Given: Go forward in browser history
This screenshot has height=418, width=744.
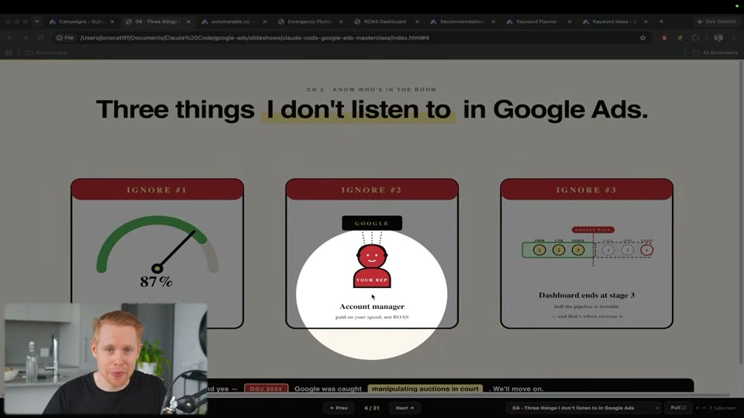Looking at the screenshot, I should [x=25, y=38].
